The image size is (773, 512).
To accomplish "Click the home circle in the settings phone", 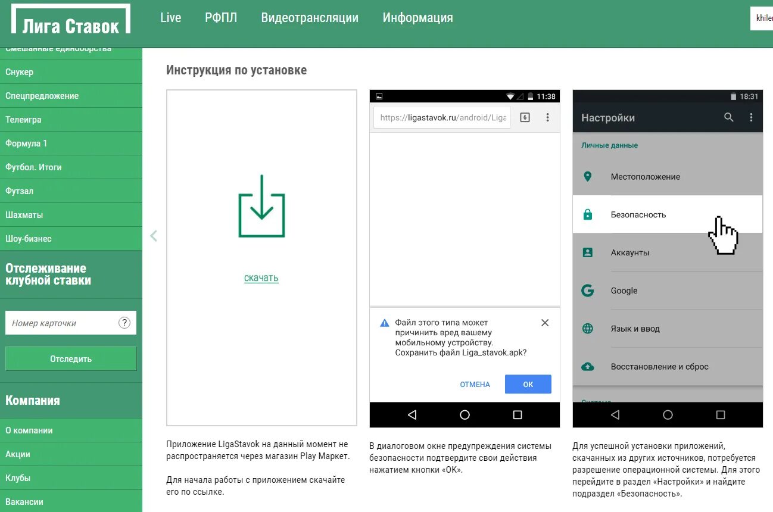I will tap(668, 415).
